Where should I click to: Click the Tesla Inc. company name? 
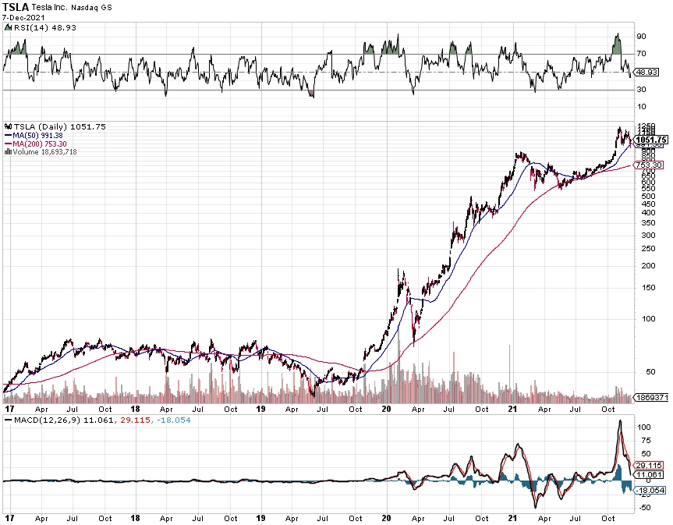pos(49,7)
